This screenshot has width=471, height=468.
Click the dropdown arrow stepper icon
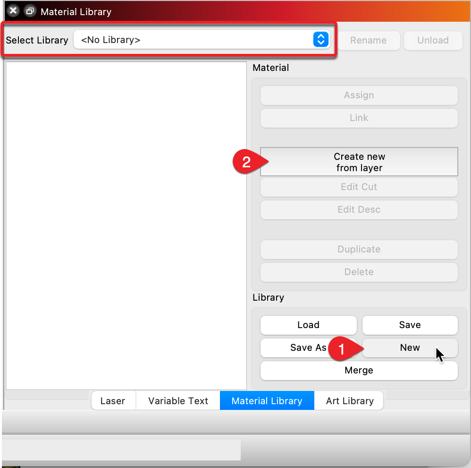(x=320, y=40)
